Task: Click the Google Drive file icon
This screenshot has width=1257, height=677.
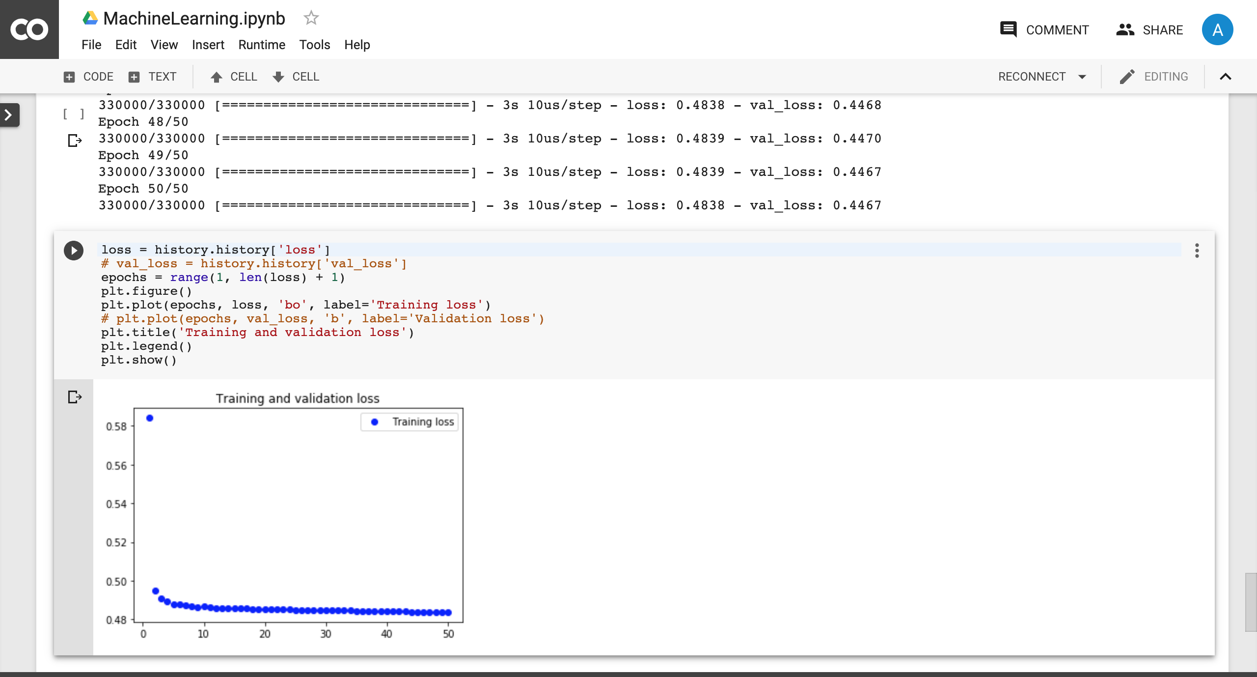Action: click(90, 18)
